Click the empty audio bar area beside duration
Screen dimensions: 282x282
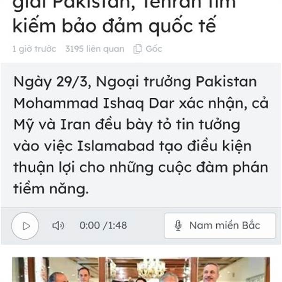click(146, 226)
